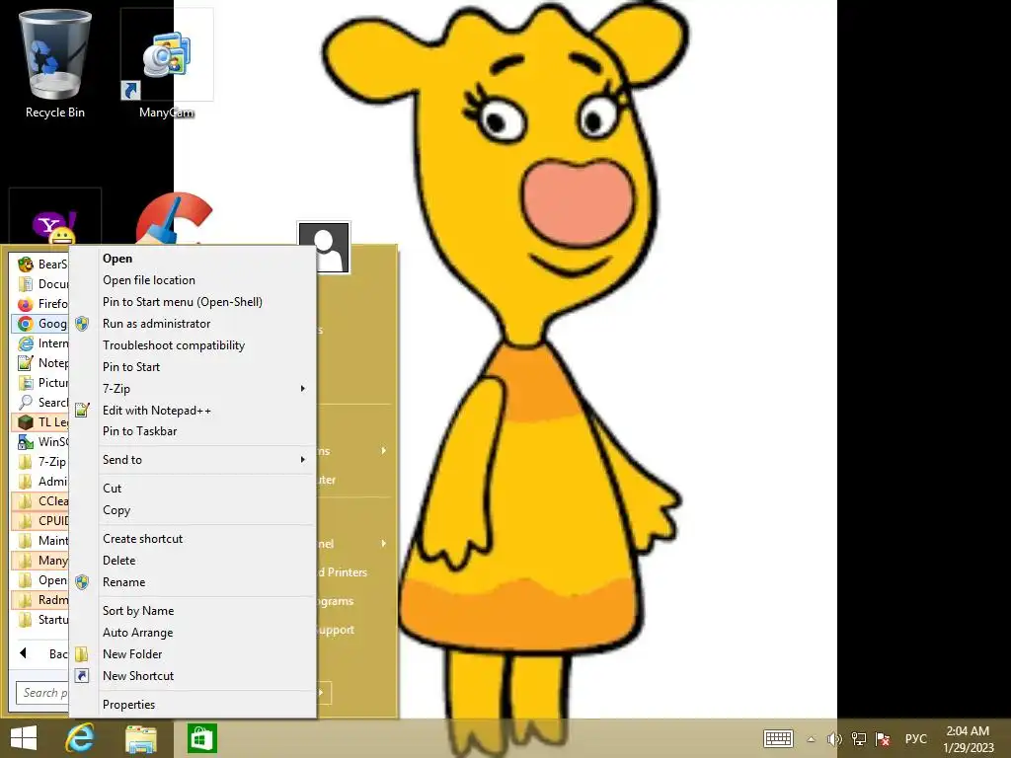Select Create shortcut
Image resolution: width=1011 pixels, height=758 pixels.
click(194, 539)
